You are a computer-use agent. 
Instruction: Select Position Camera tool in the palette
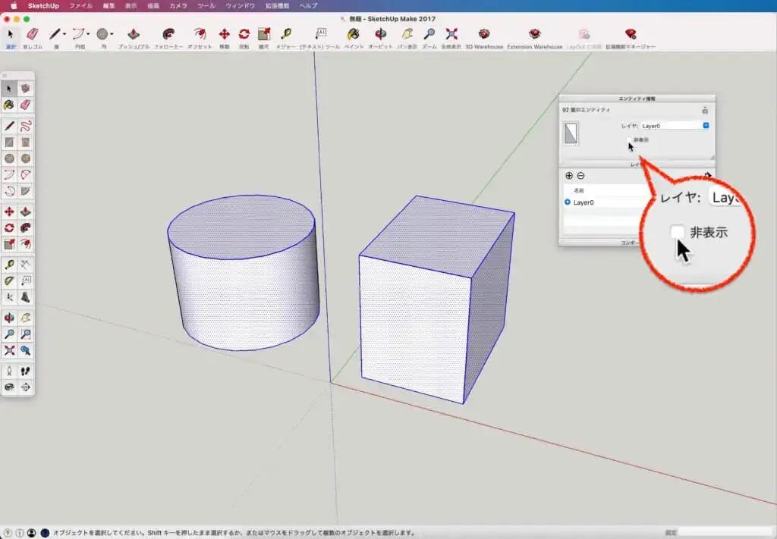click(9, 371)
